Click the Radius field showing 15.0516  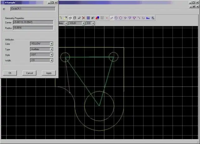pos(33,28)
